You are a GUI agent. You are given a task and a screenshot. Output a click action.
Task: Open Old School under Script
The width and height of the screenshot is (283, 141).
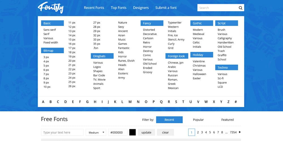tap(224, 47)
